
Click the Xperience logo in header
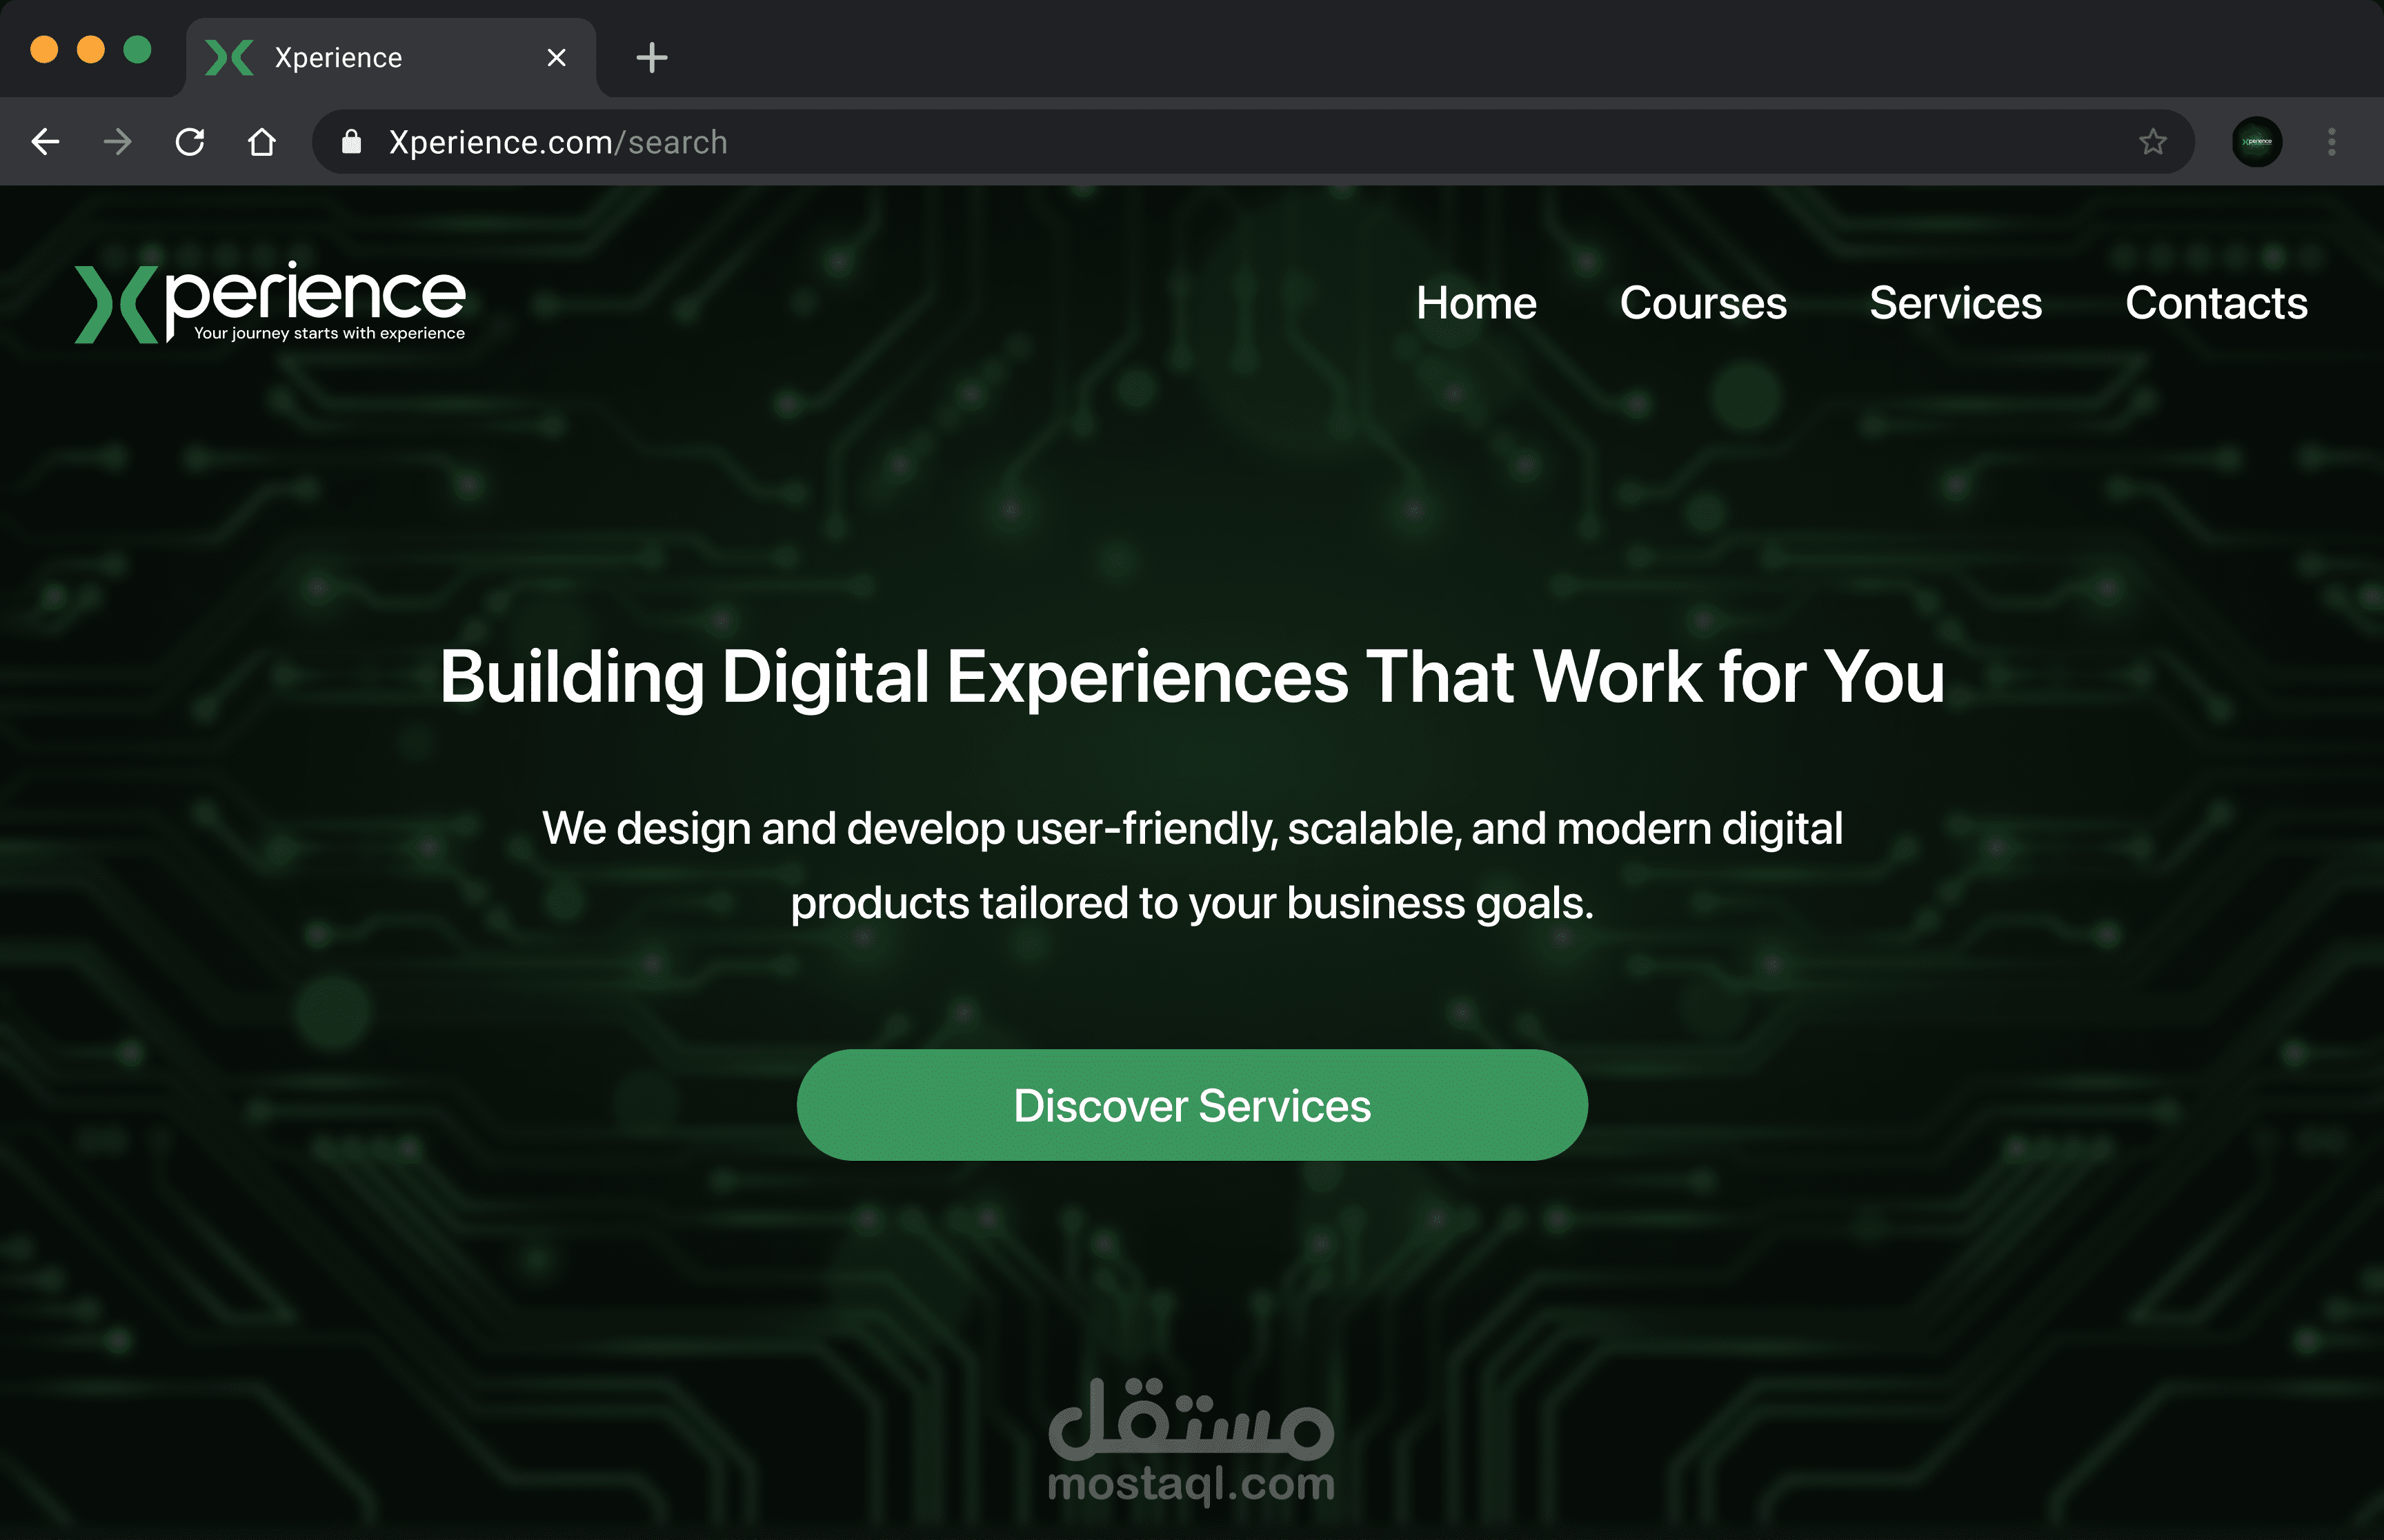[x=270, y=303]
